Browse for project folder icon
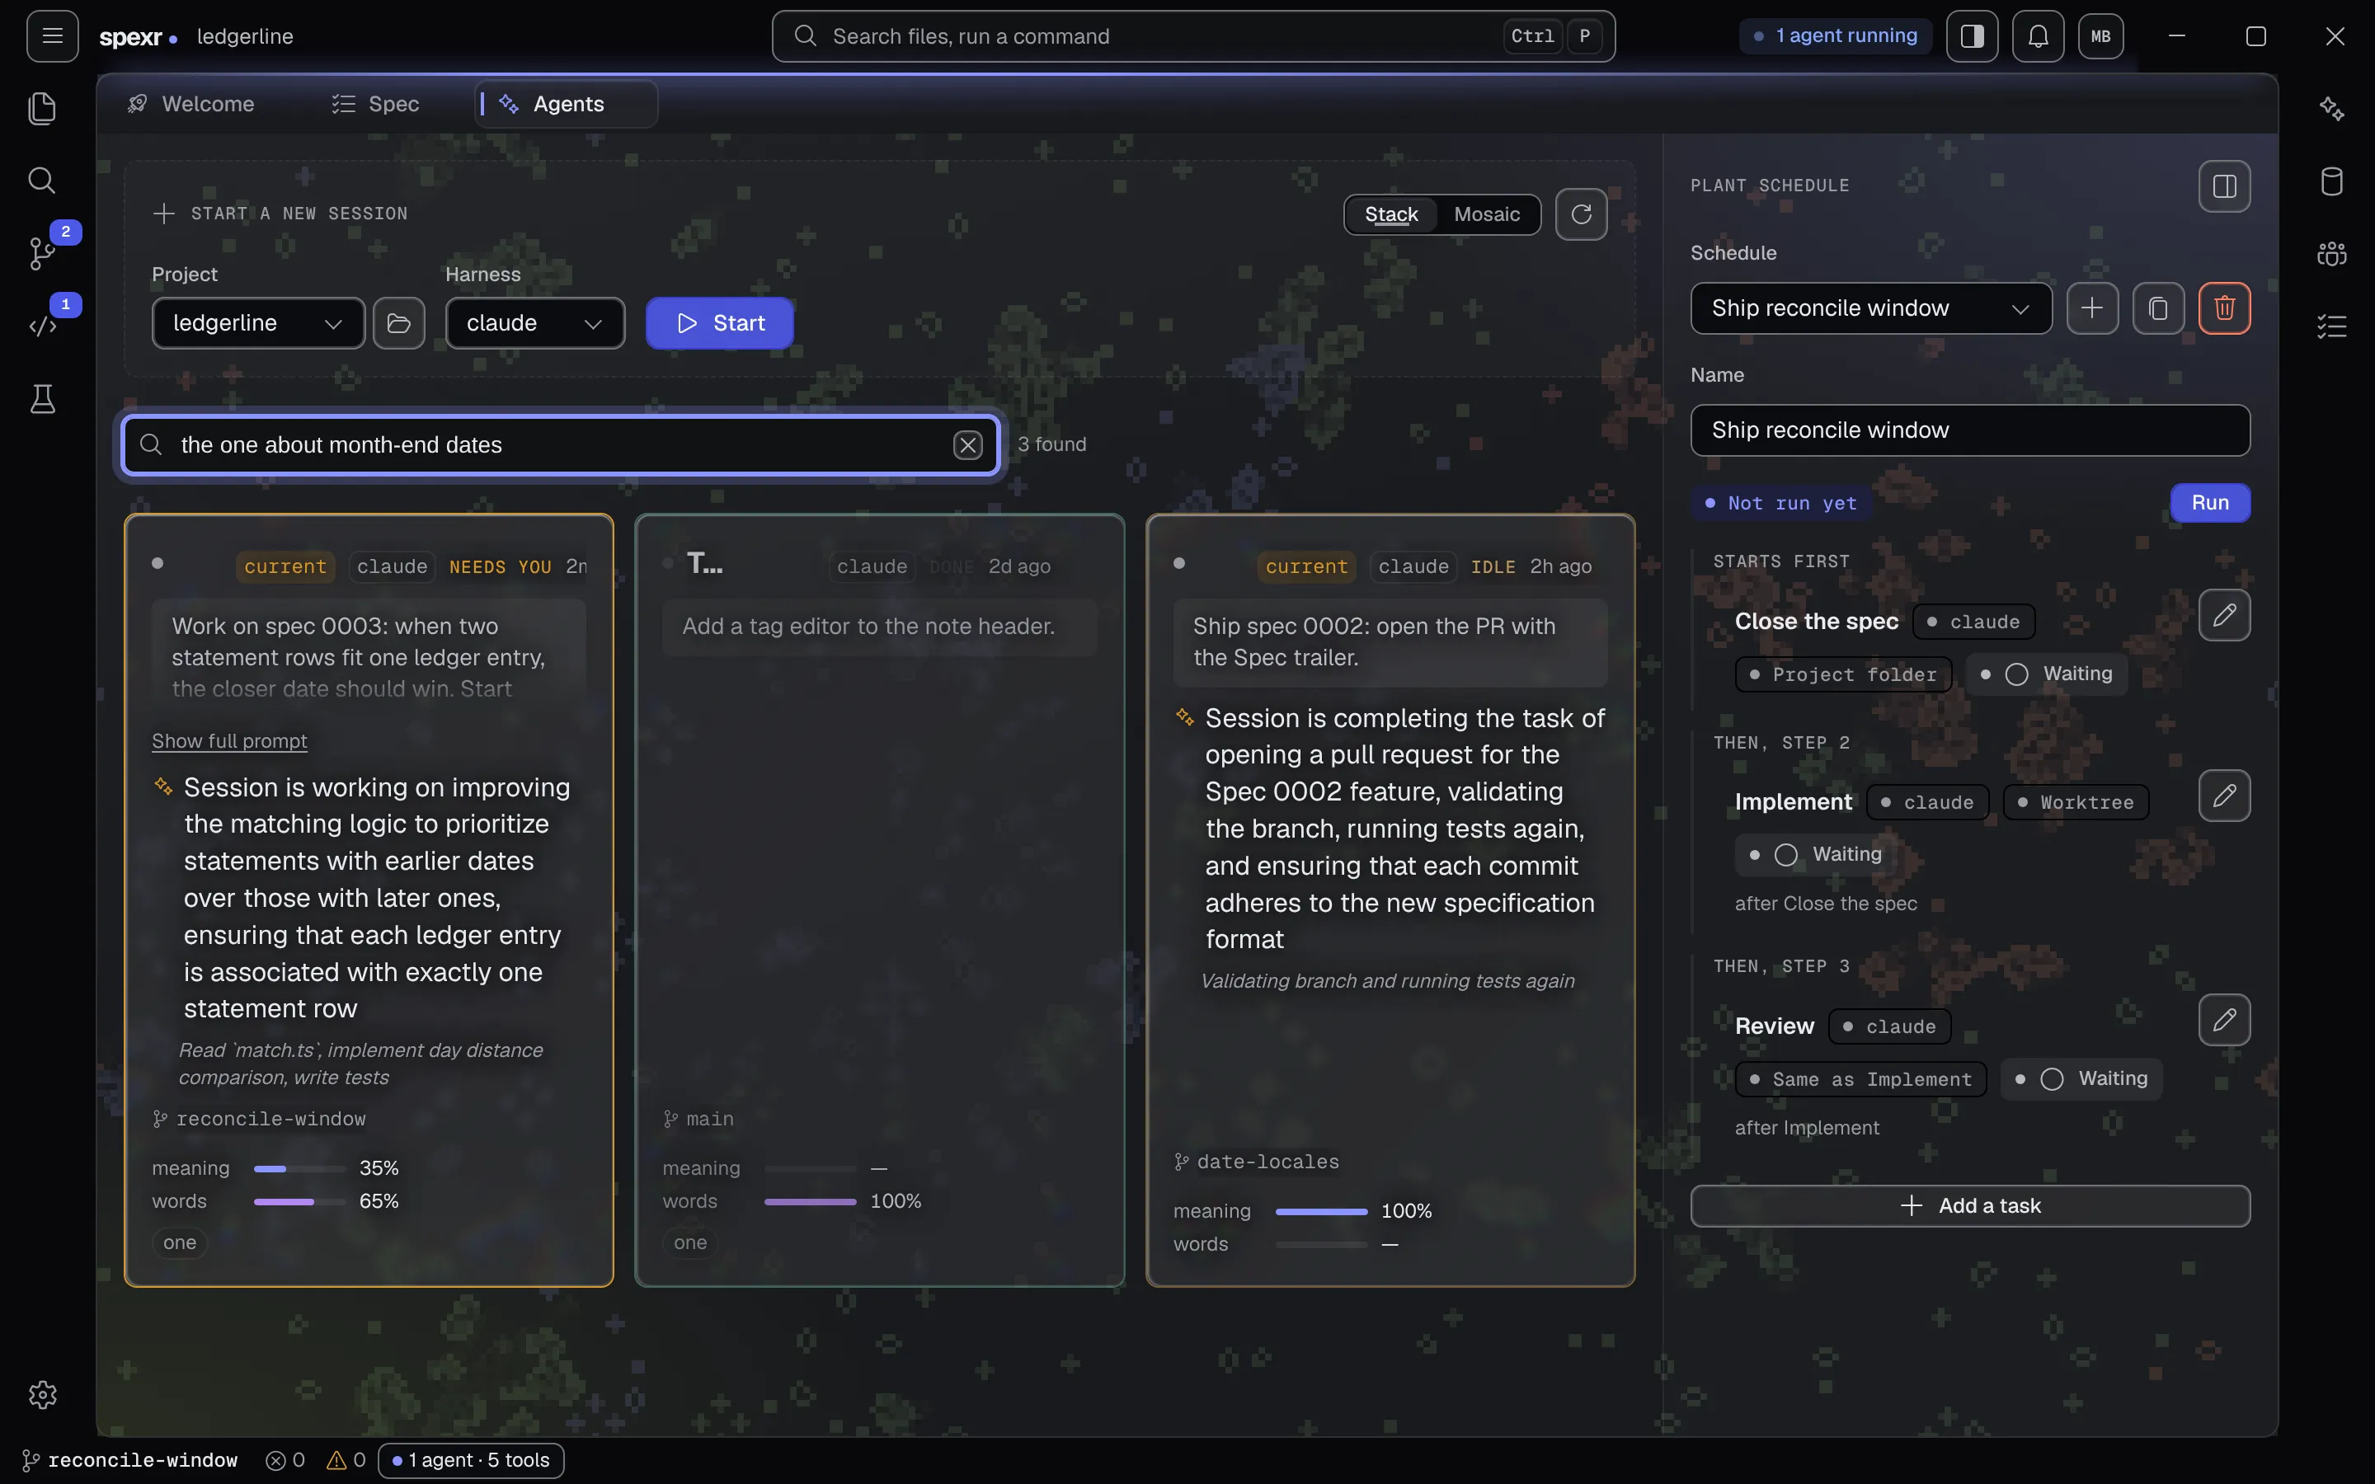The image size is (2375, 1484). tap(398, 323)
